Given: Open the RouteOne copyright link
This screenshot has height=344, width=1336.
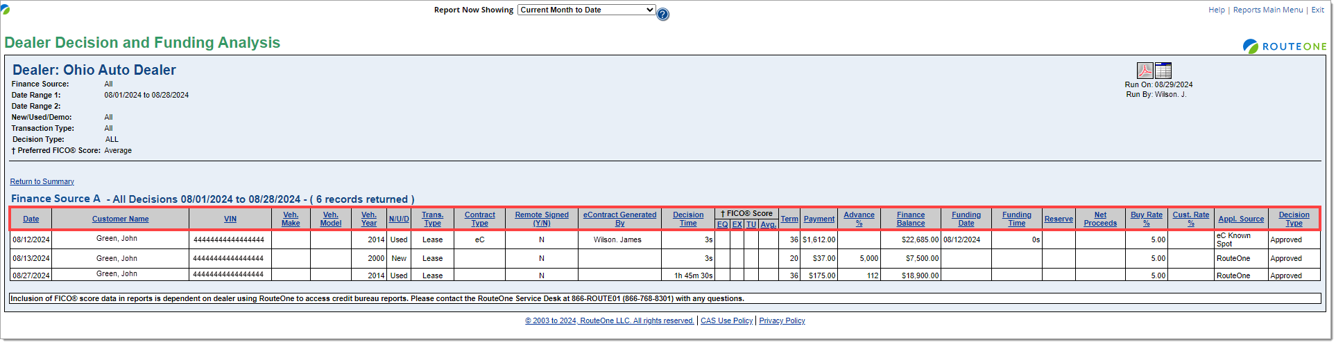Looking at the screenshot, I should (610, 320).
